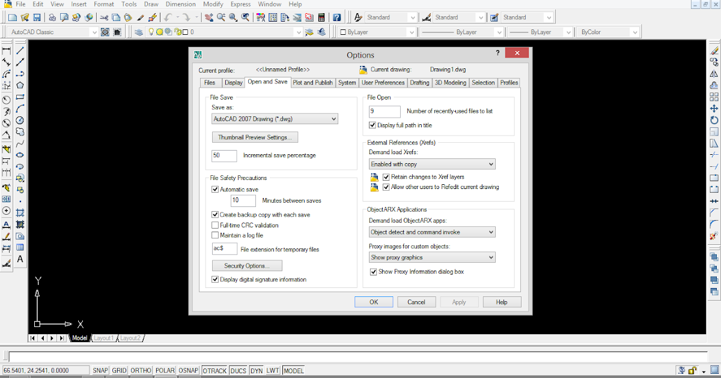Open the Layer Properties Manager icon
721x378 pixels.
pyautogui.click(x=139, y=32)
